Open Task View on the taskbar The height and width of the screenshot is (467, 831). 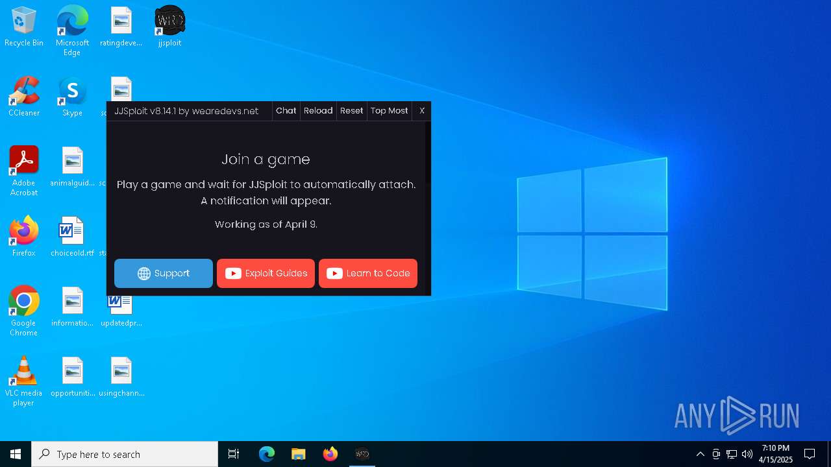[x=234, y=454]
